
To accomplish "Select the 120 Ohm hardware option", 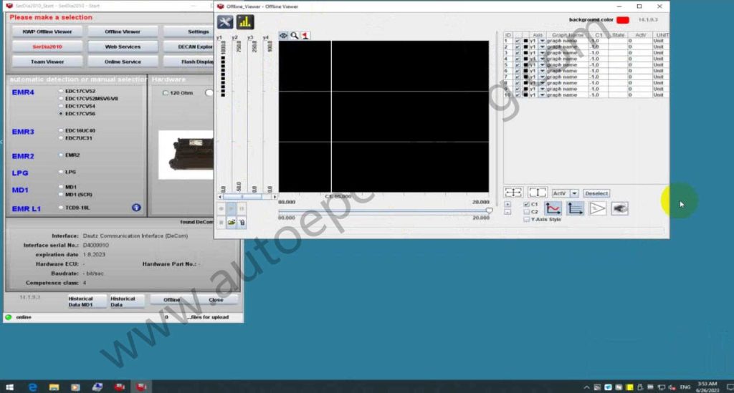I will tap(166, 92).
